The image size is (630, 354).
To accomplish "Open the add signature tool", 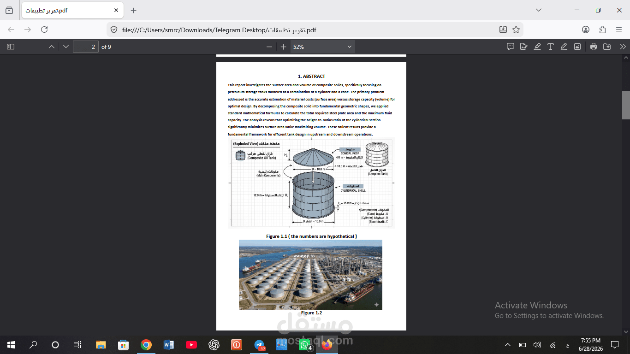I will pyautogui.click(x=523, y=47).
